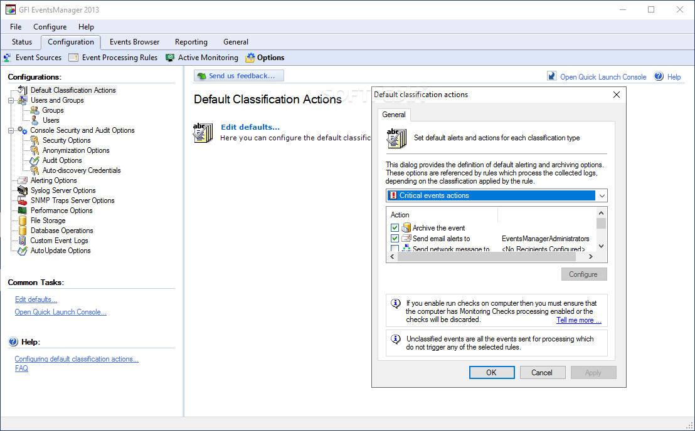
Task: Close the Default classification actions dialog
Action: [616, 95]
